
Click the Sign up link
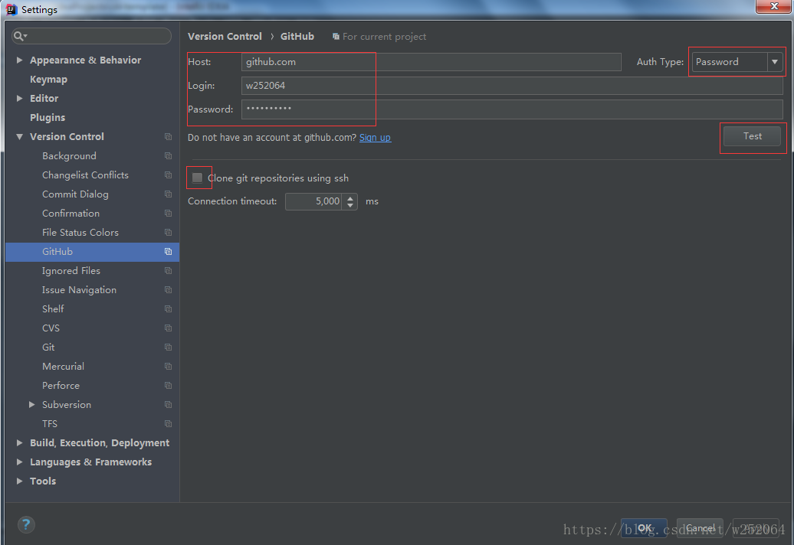click(376, 138)
